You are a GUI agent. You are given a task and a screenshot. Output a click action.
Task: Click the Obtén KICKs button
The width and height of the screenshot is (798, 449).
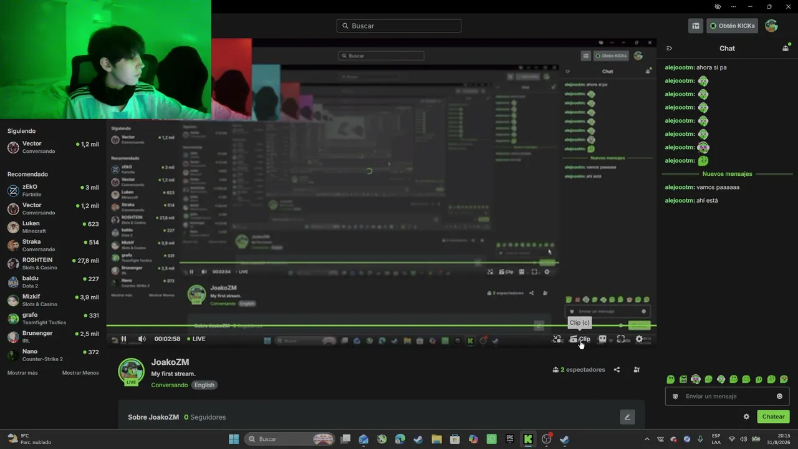coord(732,26)
